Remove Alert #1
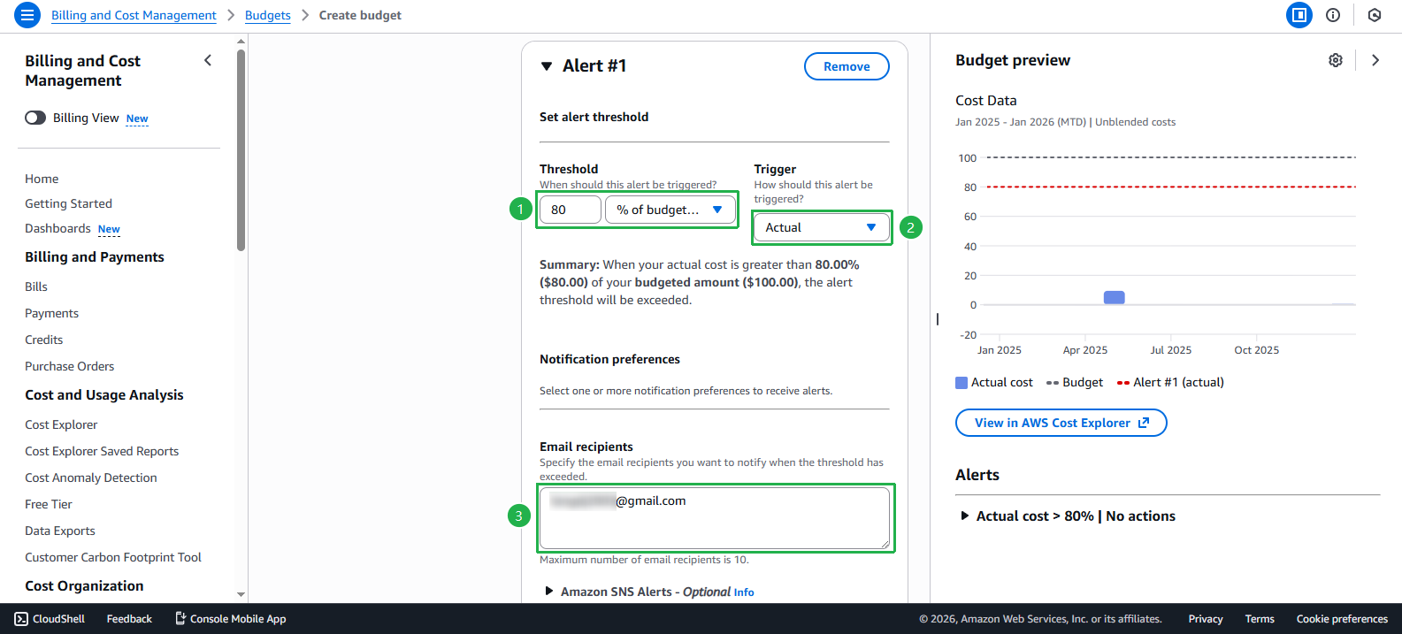Screen dimensions: 1402x634 (847, 66)
